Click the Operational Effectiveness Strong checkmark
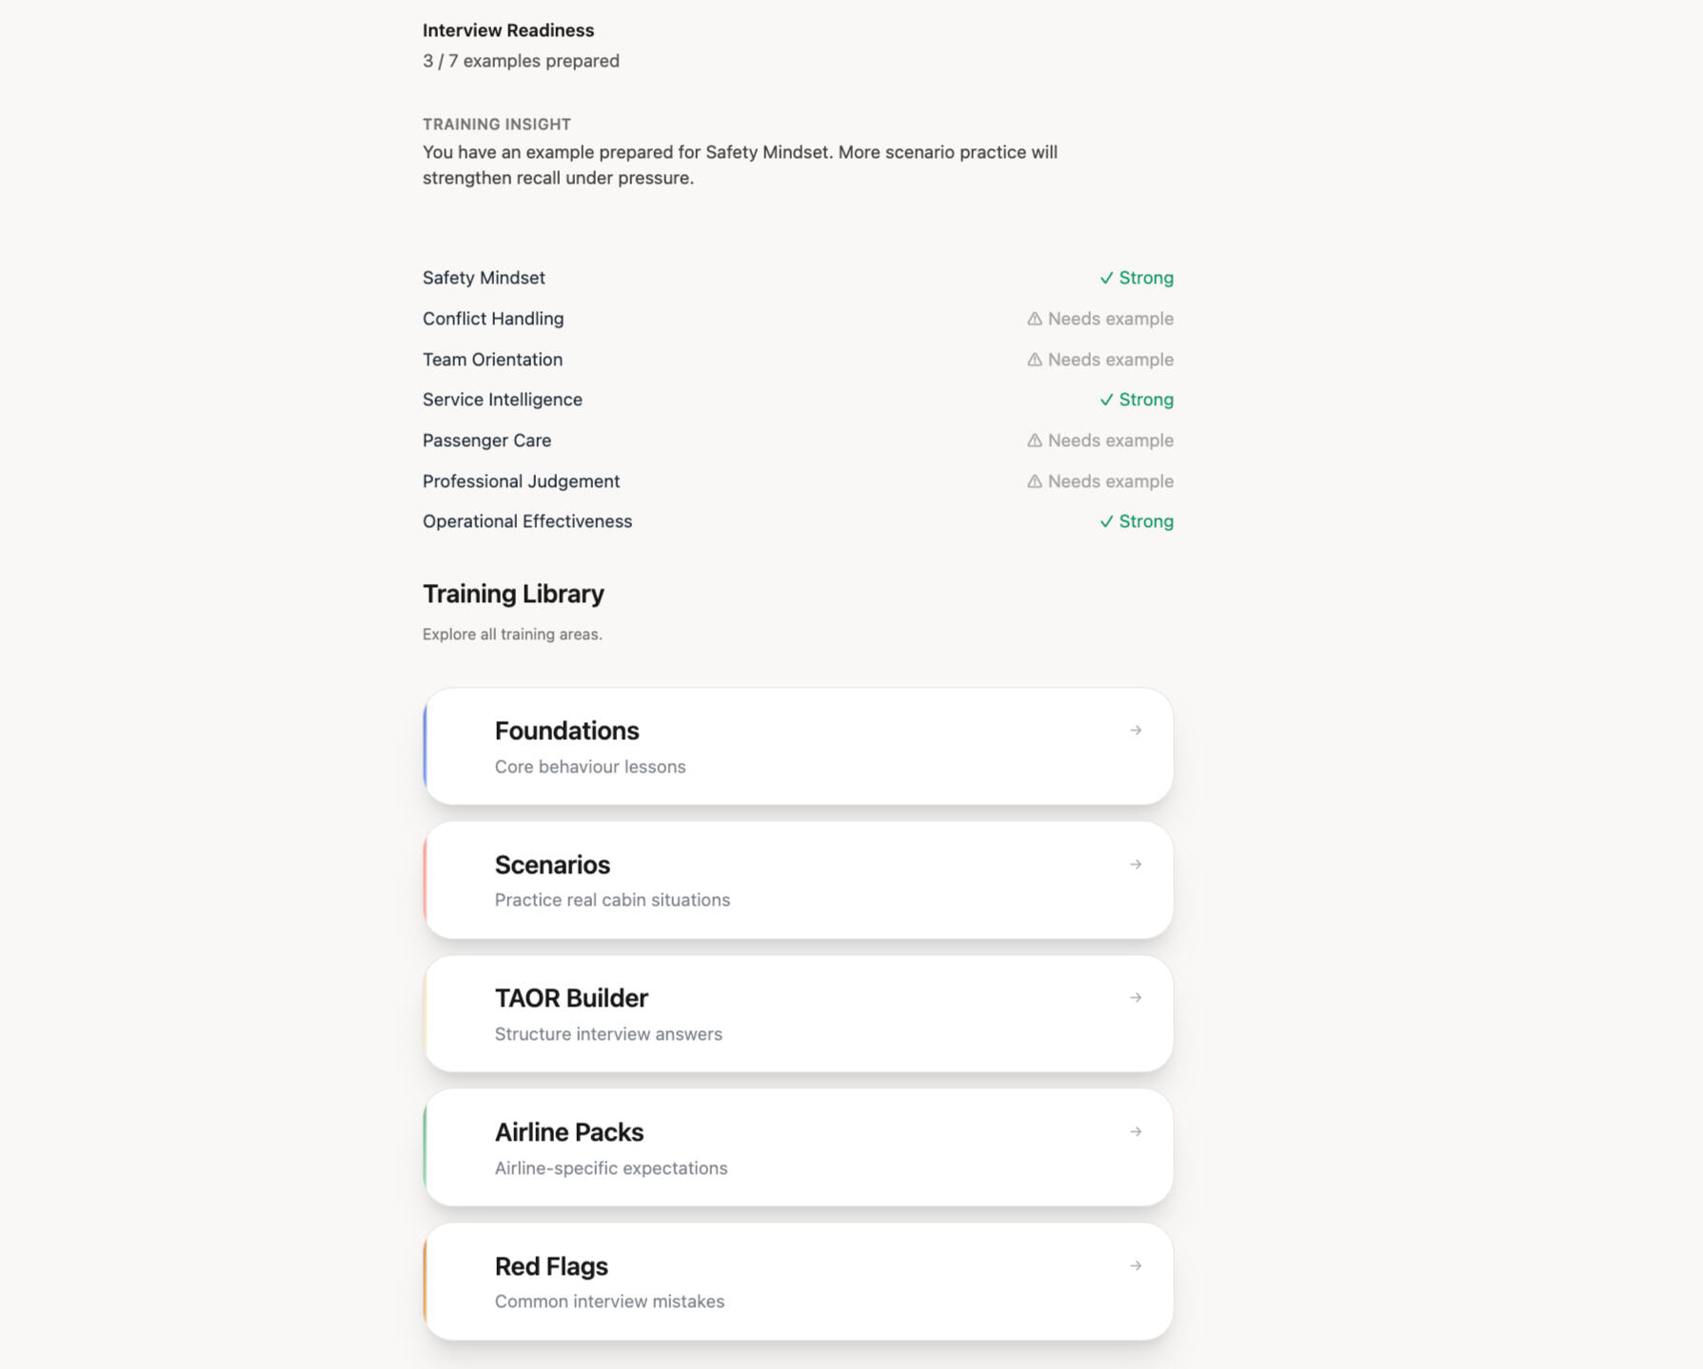This screenshot has height=1369, width=1703. pyautogui.click(x=1106, y=522)
